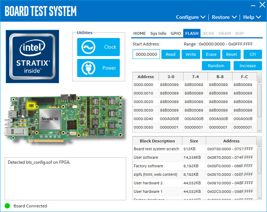Image resolution: width=267 pixels, height=212 pixels.
Task: Open the GPIO tab
Action: tap(176, 33)
